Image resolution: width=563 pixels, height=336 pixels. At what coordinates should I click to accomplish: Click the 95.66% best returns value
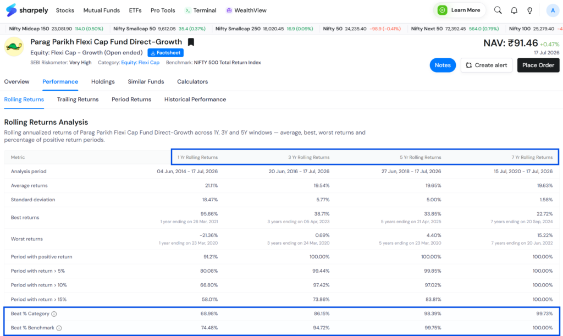click(209, 214)
